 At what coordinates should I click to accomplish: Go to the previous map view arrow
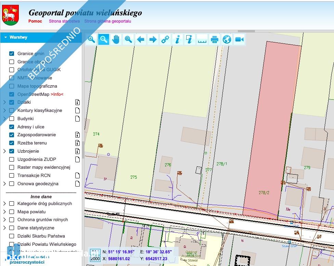[x=141, y=39]
